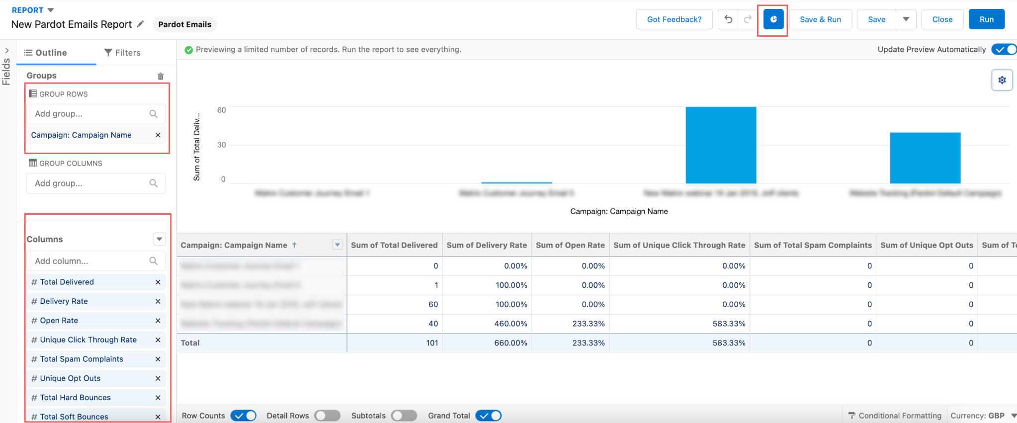Viewport: 1017px width, 423px height.
Task: Select the rightmost chart bar
Action: click(x=925, y=158)
